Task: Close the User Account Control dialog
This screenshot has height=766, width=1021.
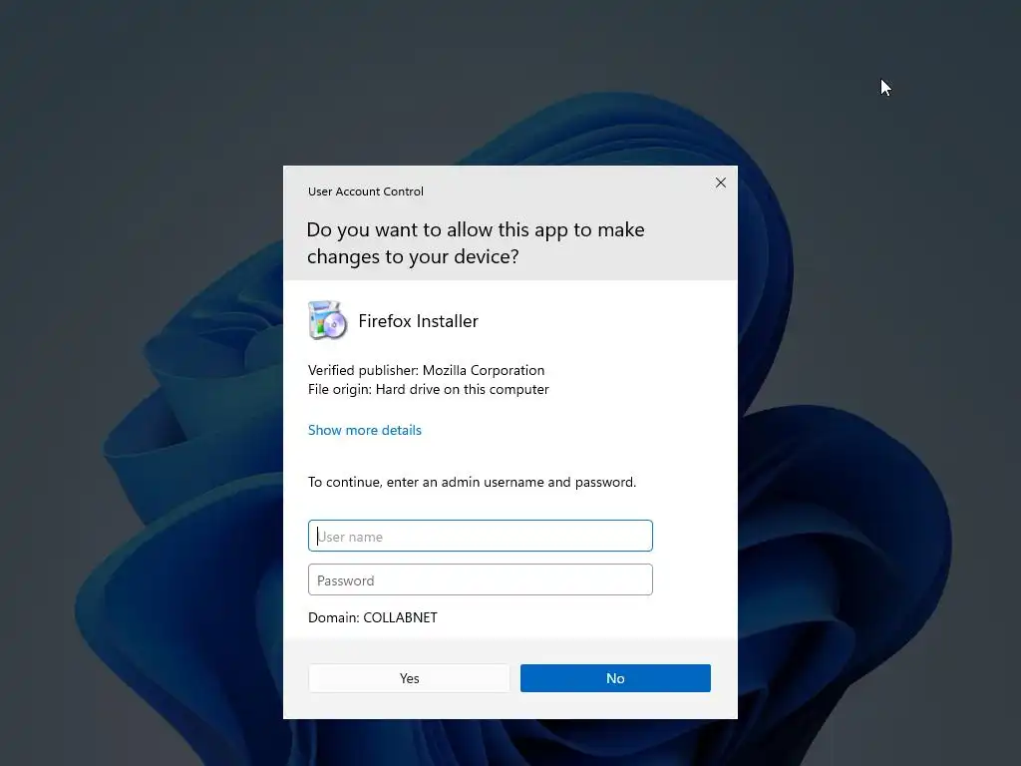Action: click(720, 184)
